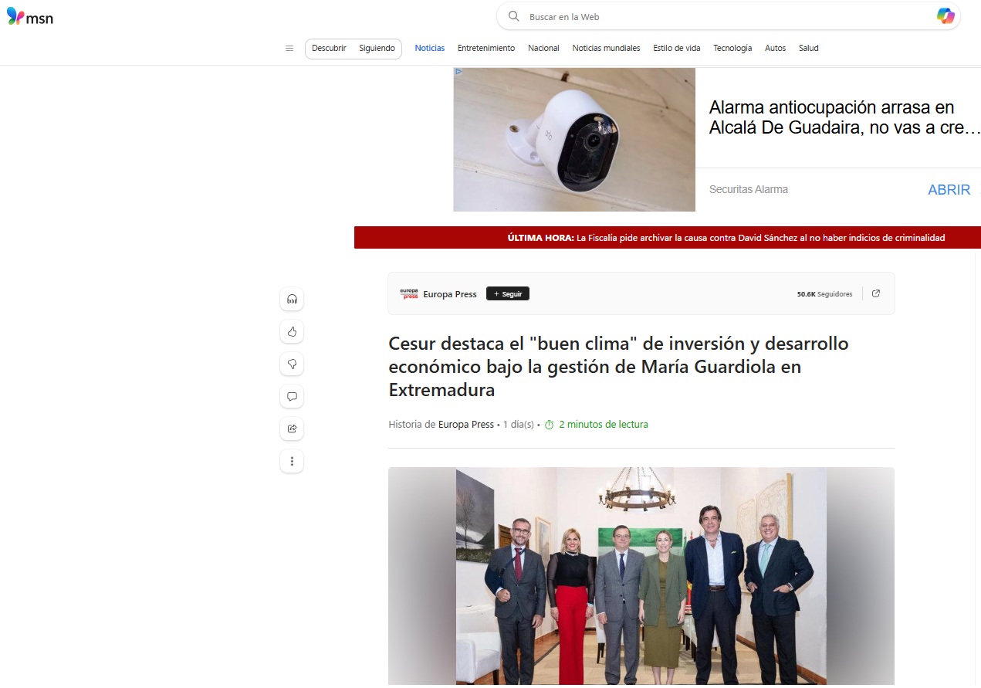Click the ABRIR ad button
The width and height of the screenshot is (981, 688).
point(949,190)
